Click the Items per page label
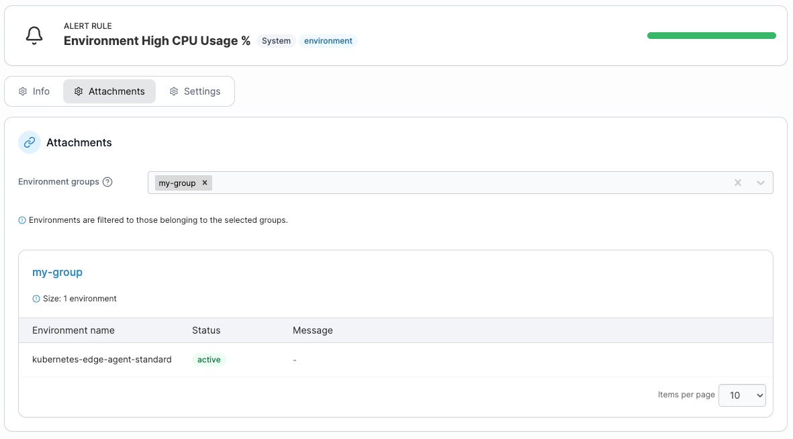This screenshot has width=793, height=439. (x=686, y=395)
